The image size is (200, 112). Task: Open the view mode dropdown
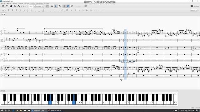(40, 6)
